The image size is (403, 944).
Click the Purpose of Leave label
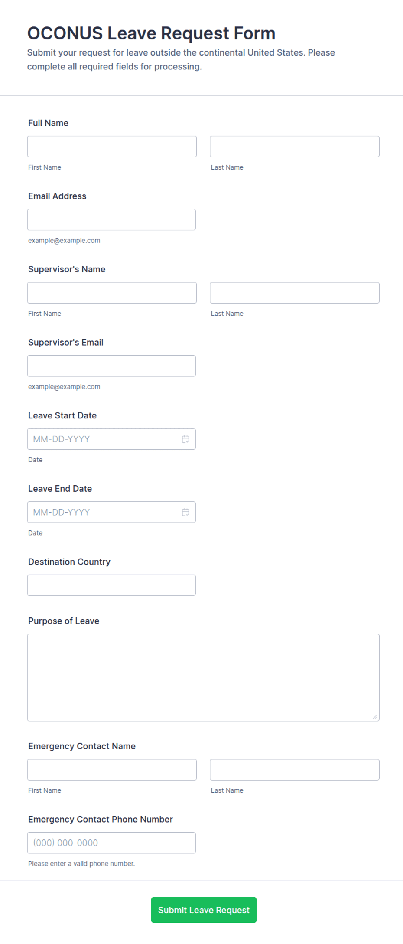click(64, 621)
